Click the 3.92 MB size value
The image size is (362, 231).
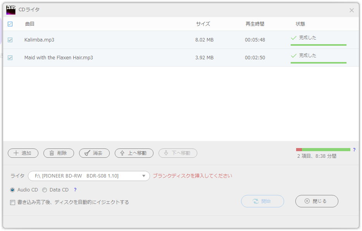204,58
